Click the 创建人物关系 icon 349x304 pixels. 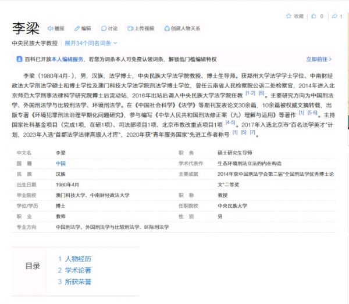168,28
